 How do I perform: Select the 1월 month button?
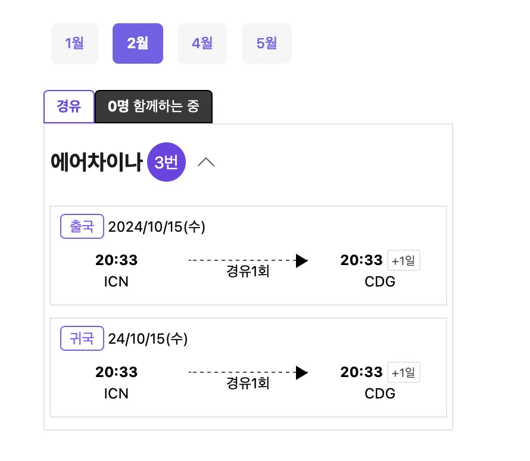coord(74,43)
